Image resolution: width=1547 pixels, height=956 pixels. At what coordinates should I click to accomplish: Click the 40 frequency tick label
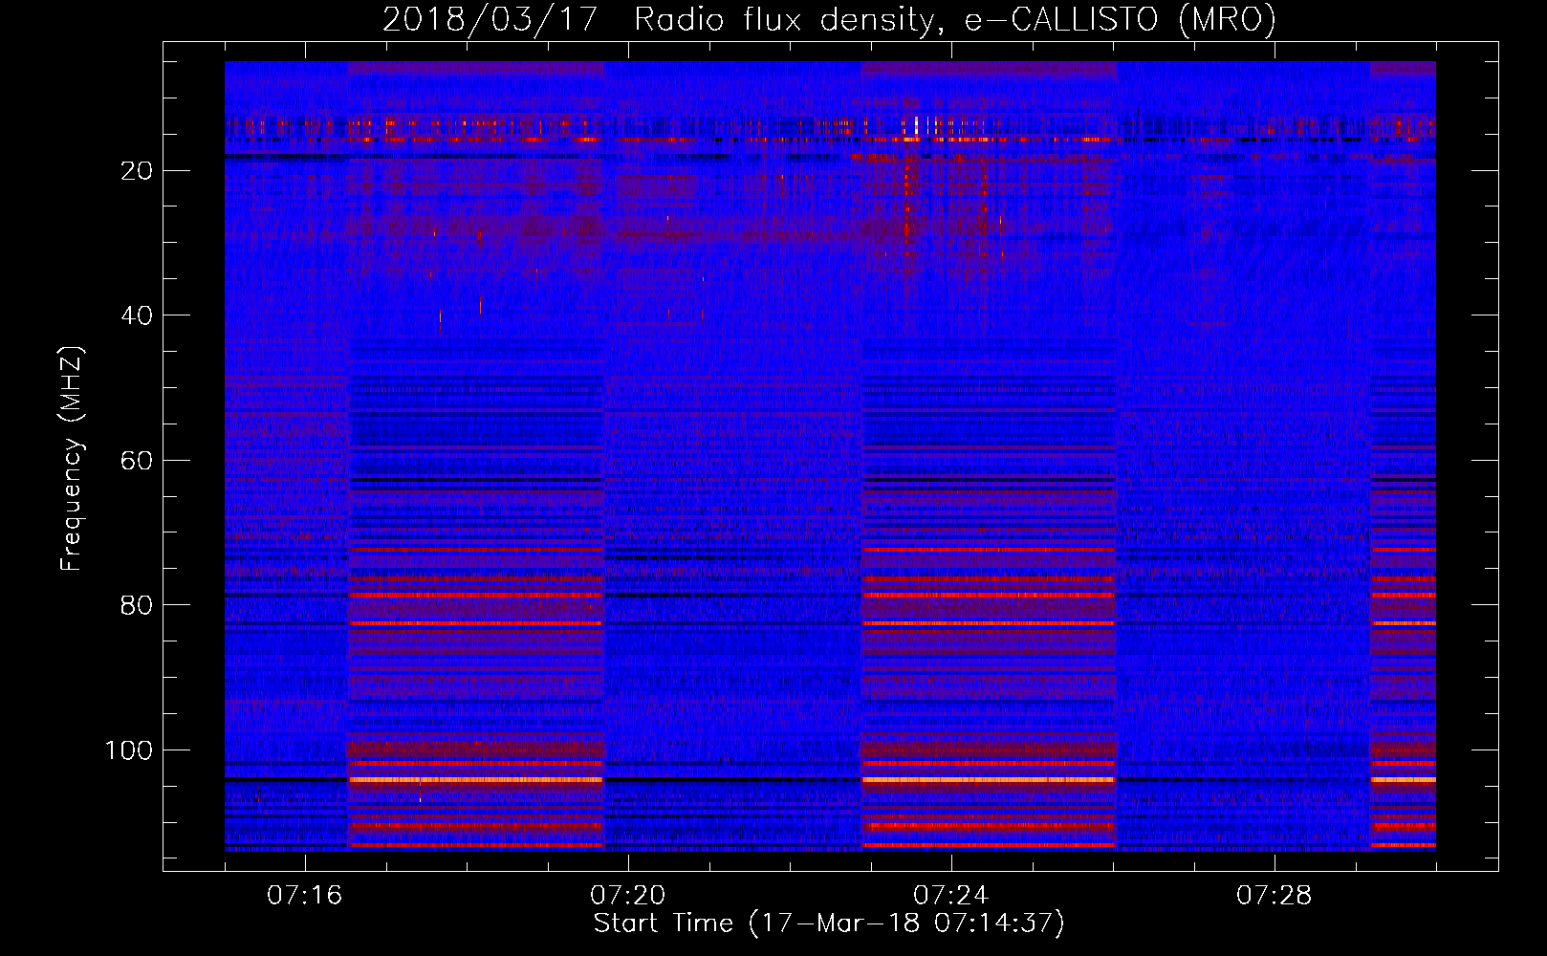[137, 315]
